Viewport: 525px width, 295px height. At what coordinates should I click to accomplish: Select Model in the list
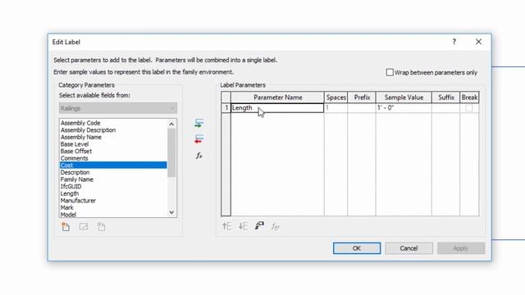point(68,215)
